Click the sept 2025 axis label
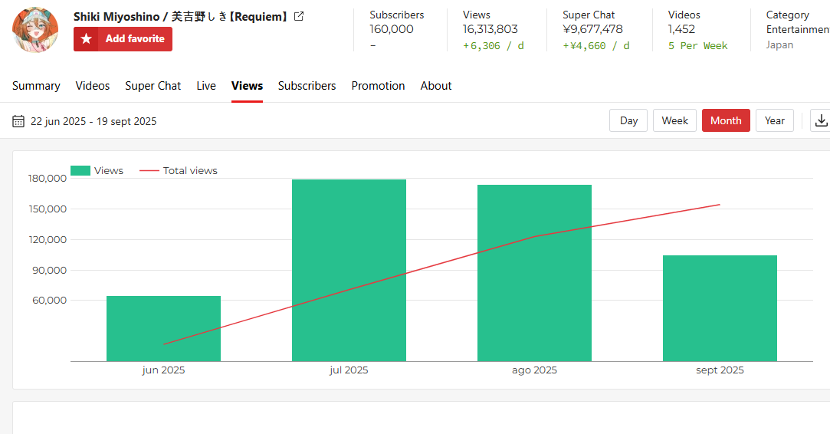This screenshot has height=434, width=830. pos(720,370)
